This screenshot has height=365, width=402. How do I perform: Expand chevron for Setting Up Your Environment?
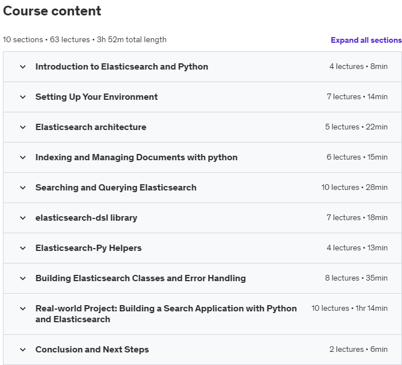pyautogui.click(x=23, y=97)
